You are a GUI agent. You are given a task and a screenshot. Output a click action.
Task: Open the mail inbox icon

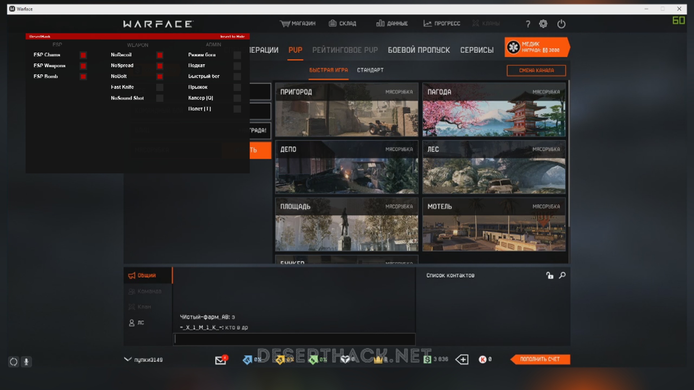(220, 360)
